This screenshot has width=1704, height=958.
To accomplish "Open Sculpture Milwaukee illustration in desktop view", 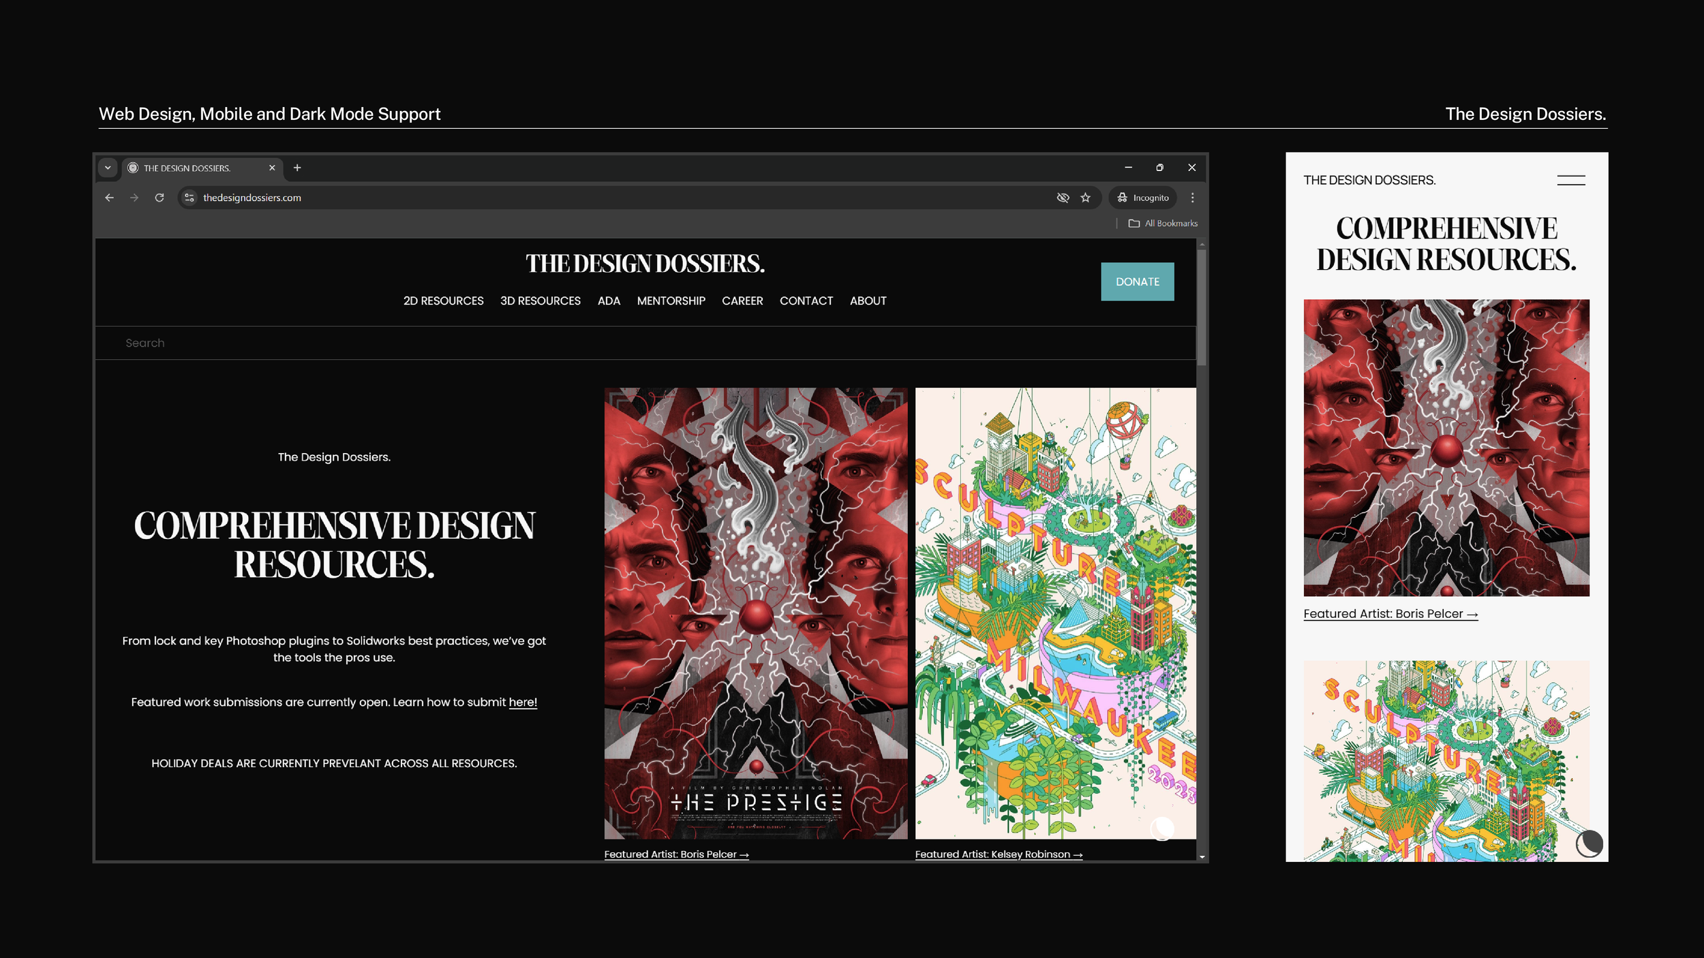I will [1055, 613].
